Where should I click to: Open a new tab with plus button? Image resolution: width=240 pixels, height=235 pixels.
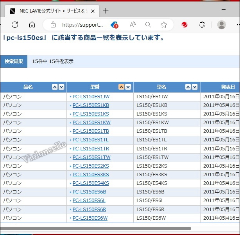coord(106,11)
